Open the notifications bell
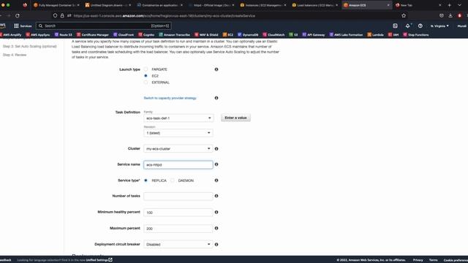This screenshot has width=468, height=263. point(408,26)
